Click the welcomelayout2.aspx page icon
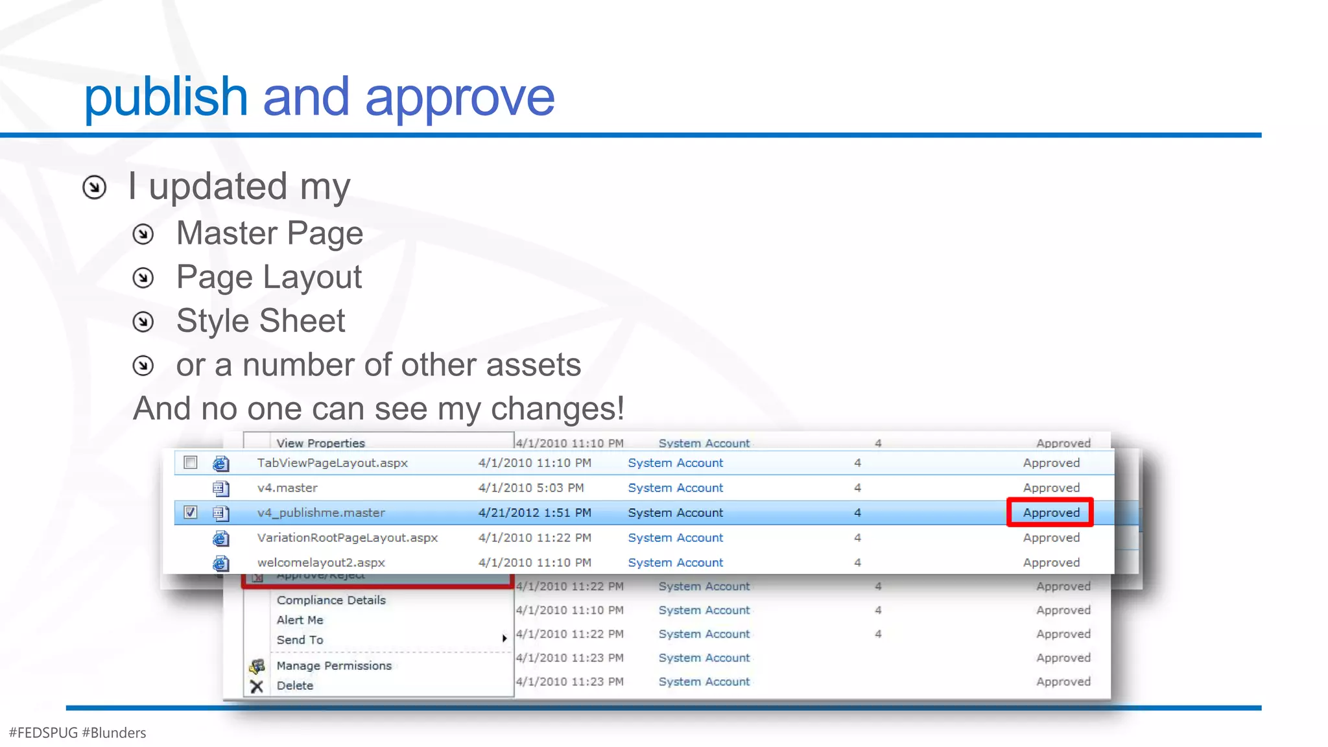1328x747 pixels. click(x=220, y=562)
